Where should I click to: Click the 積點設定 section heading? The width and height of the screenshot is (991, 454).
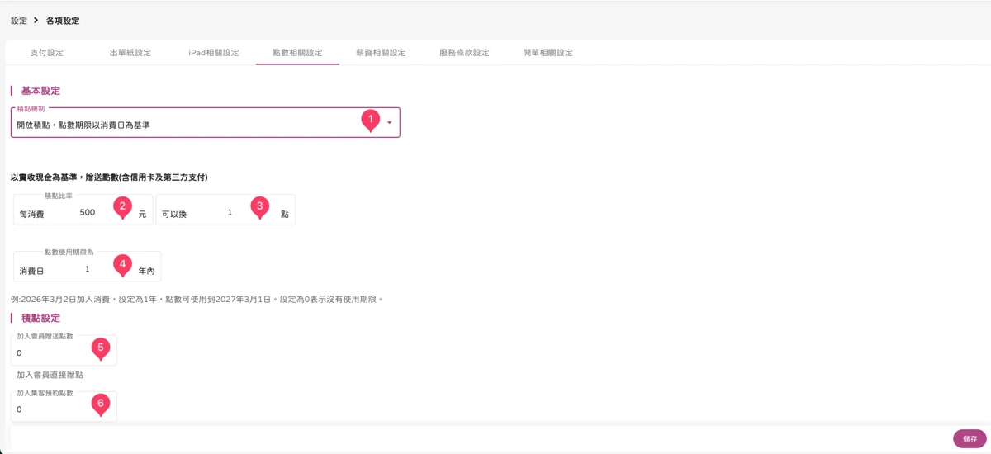(x=40, y=318)
